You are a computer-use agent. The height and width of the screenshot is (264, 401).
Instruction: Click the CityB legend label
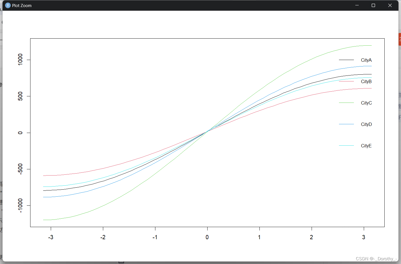point(366,81)
